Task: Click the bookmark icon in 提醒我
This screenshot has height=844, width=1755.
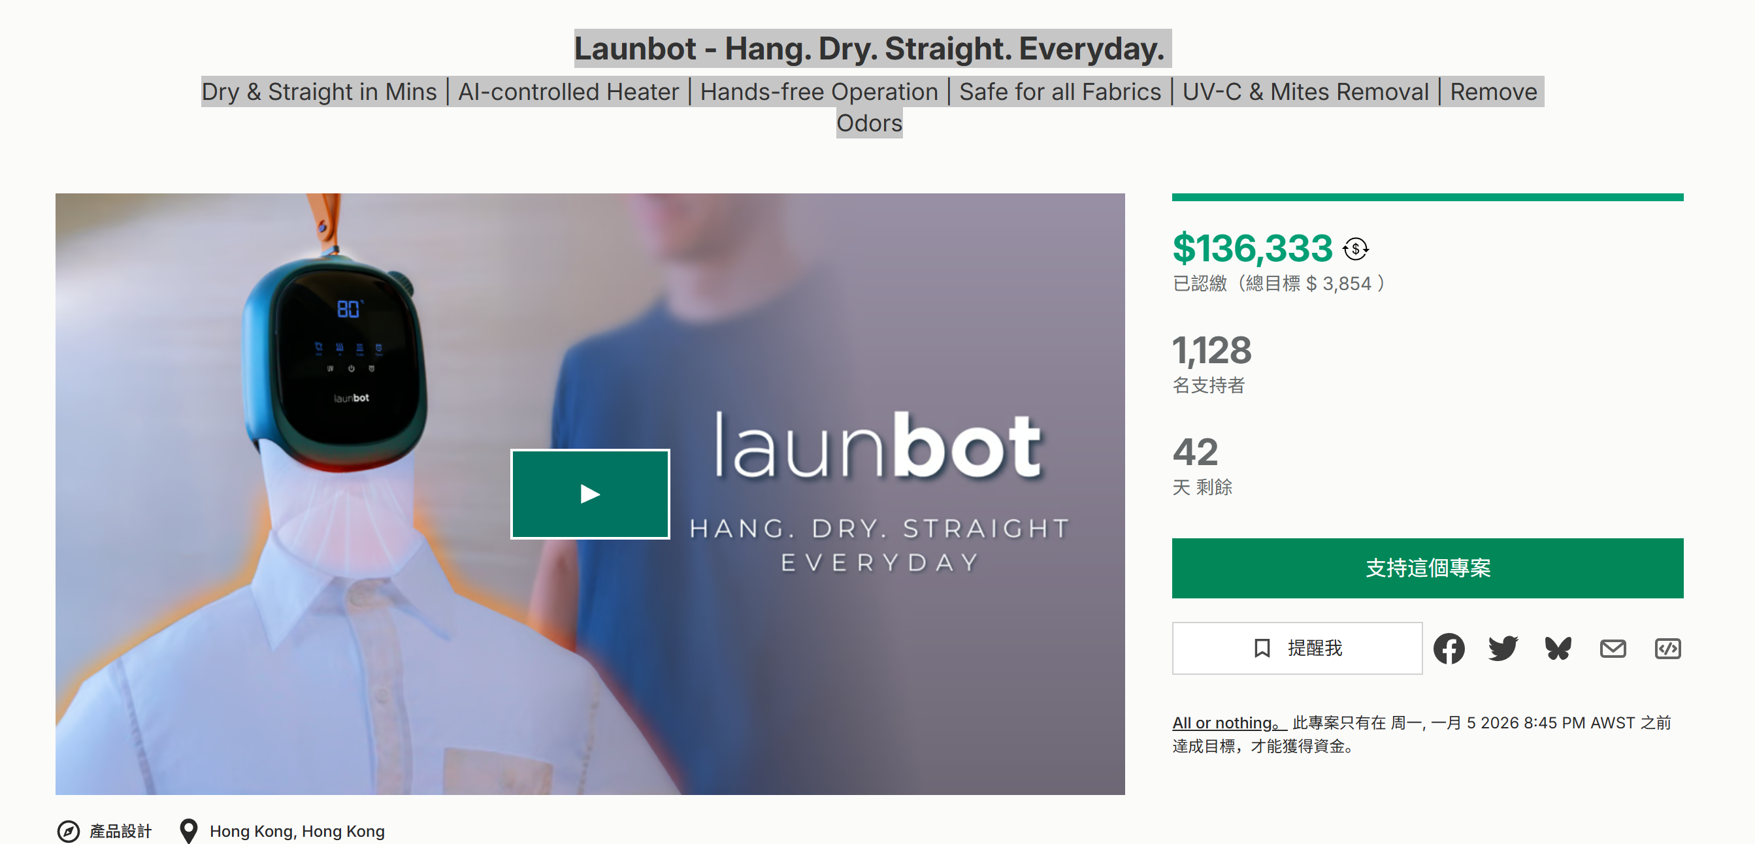Action: coord(1262,648)
